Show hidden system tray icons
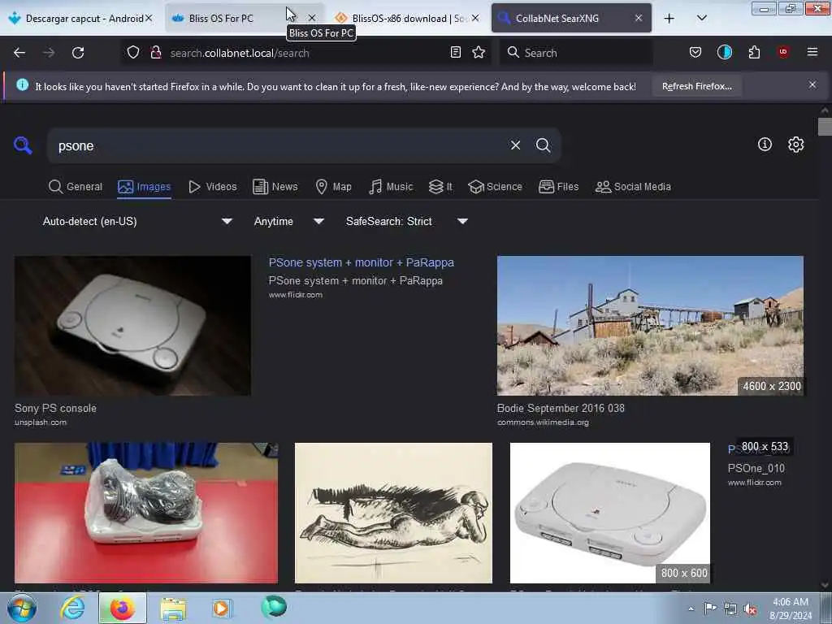832x624 pixels. coord(691,609)
